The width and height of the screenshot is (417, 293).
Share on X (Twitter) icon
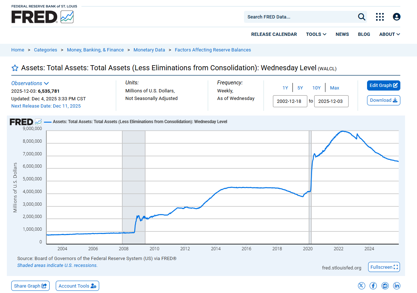(361, 286)
